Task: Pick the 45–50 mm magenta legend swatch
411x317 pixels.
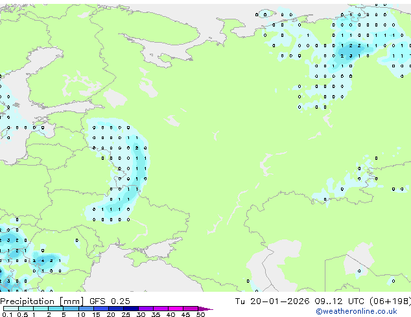Action: 191,309
